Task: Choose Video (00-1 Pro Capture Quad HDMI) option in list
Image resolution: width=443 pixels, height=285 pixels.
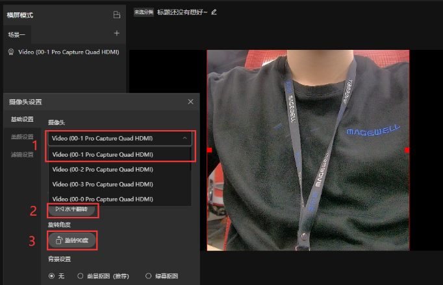Action: click(120, 155)
